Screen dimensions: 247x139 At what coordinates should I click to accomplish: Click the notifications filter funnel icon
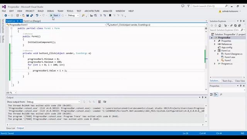click(x=188, y=6)
